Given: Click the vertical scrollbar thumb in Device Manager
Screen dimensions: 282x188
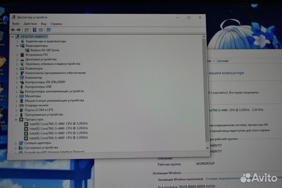Looking at the screenshot, I should point(206,90).
